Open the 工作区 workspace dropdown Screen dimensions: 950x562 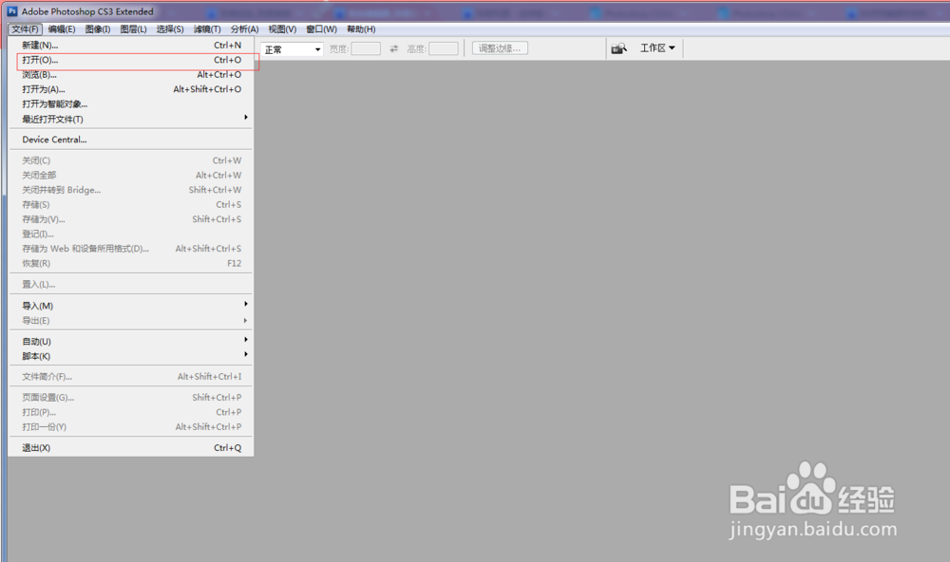pos(657,47)
